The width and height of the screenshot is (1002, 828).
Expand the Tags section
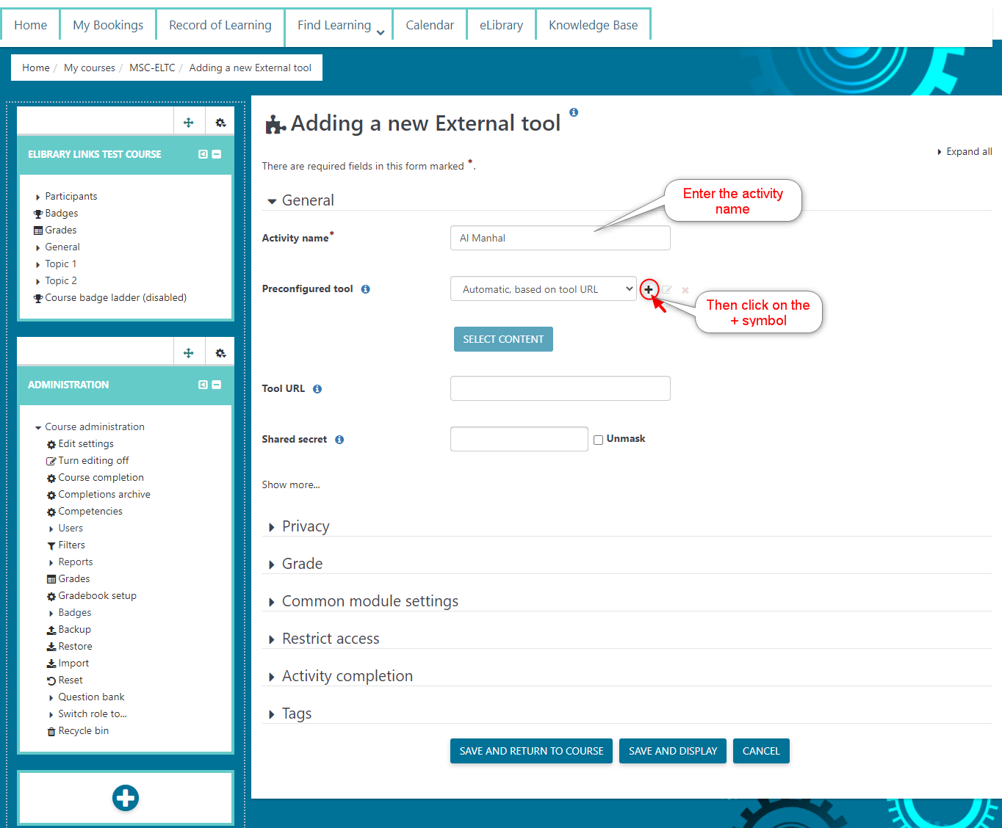290,713
